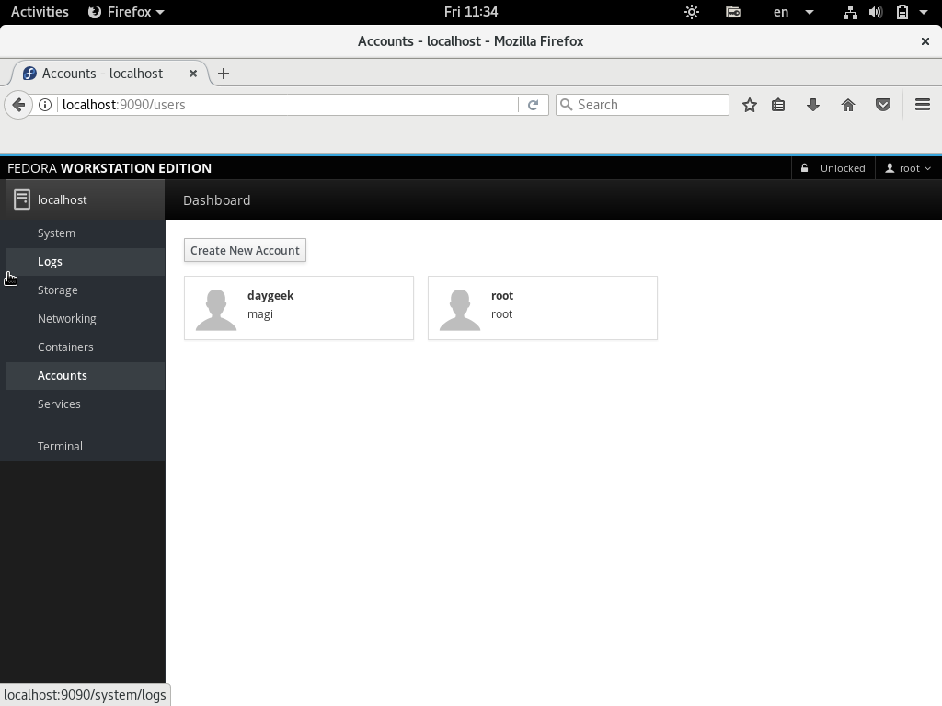The height and width of the screenshot is (706, 942).
Task: Click the Firefox Search field
Action: (642, 105)
